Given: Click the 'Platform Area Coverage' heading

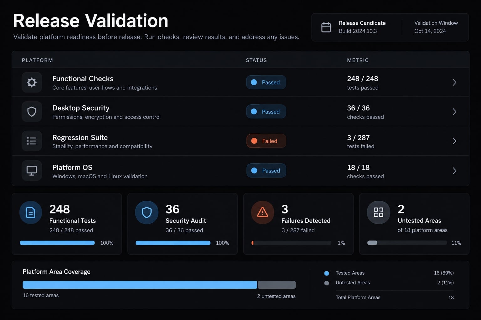Looking at the screenshot, I should pos(56,272).
